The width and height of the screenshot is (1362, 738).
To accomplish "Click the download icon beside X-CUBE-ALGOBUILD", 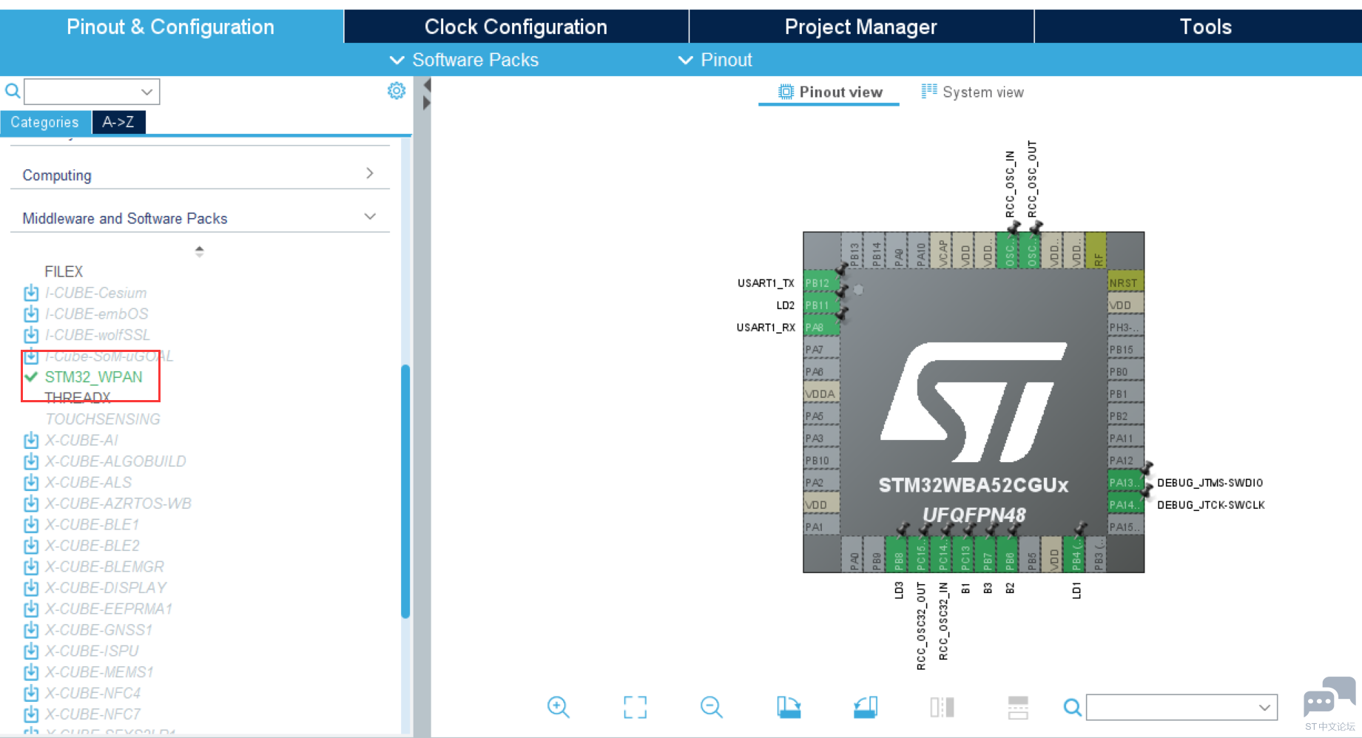I will (x=31, y=461).
